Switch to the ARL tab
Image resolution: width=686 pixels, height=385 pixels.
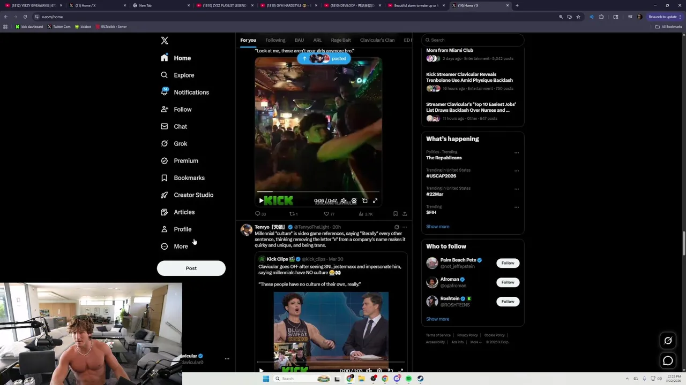click(317, 40)
